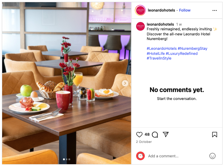Click the caption's leonardohotels profile picture
Screen dimensions: 224x166
click(x=140, y=26)
